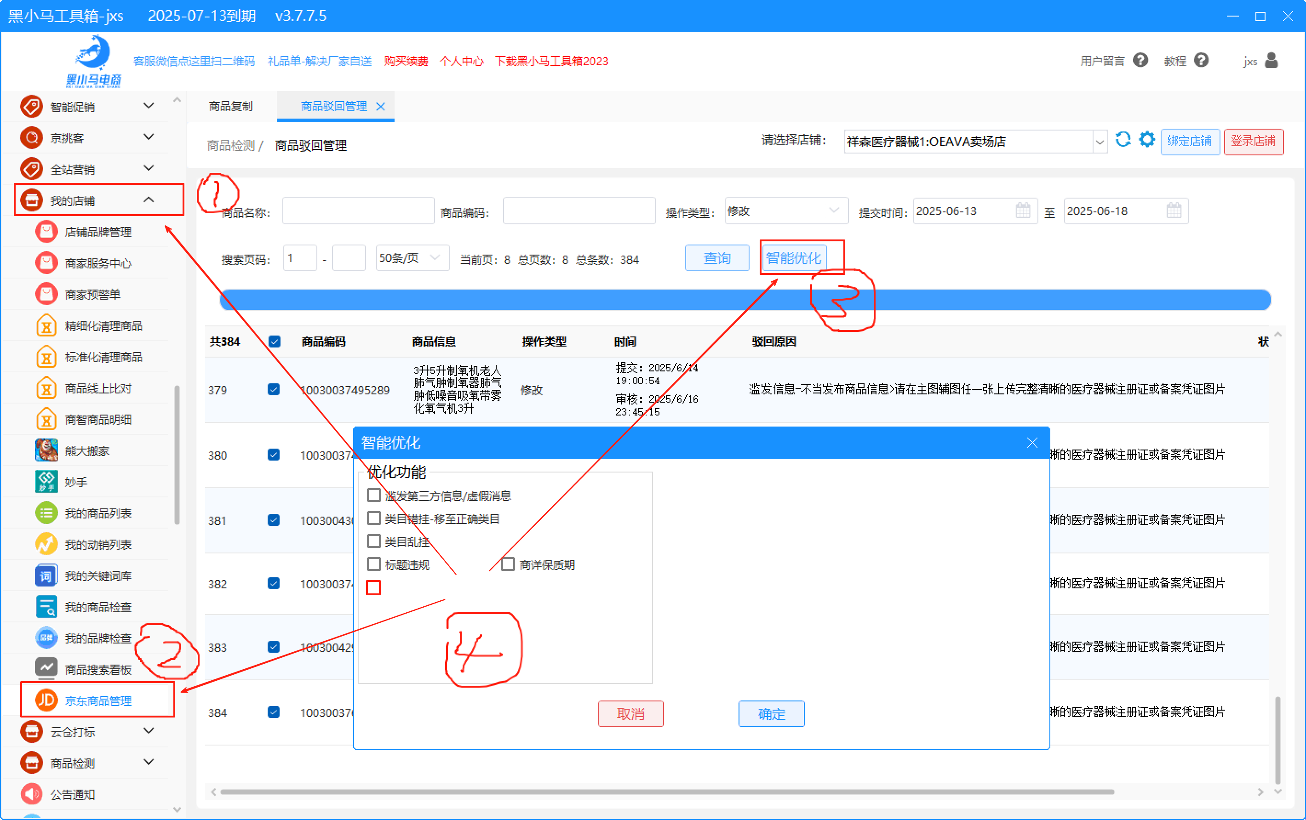Collapse the 我的店铺 menu chevron
This screenshot has width=1306, height=820.
click(149, 200)
